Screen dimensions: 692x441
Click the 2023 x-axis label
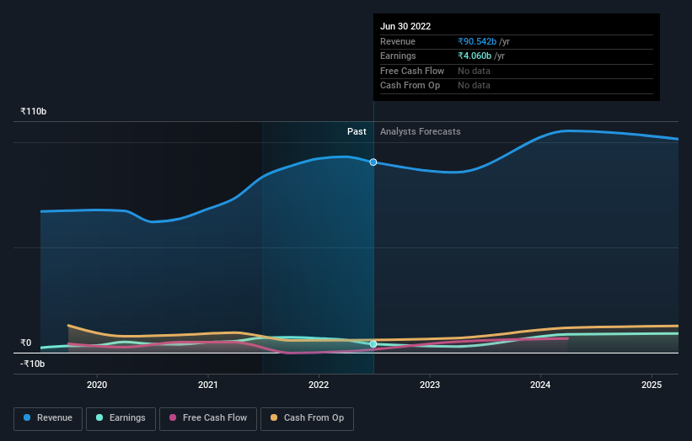[x=430, y=385]
